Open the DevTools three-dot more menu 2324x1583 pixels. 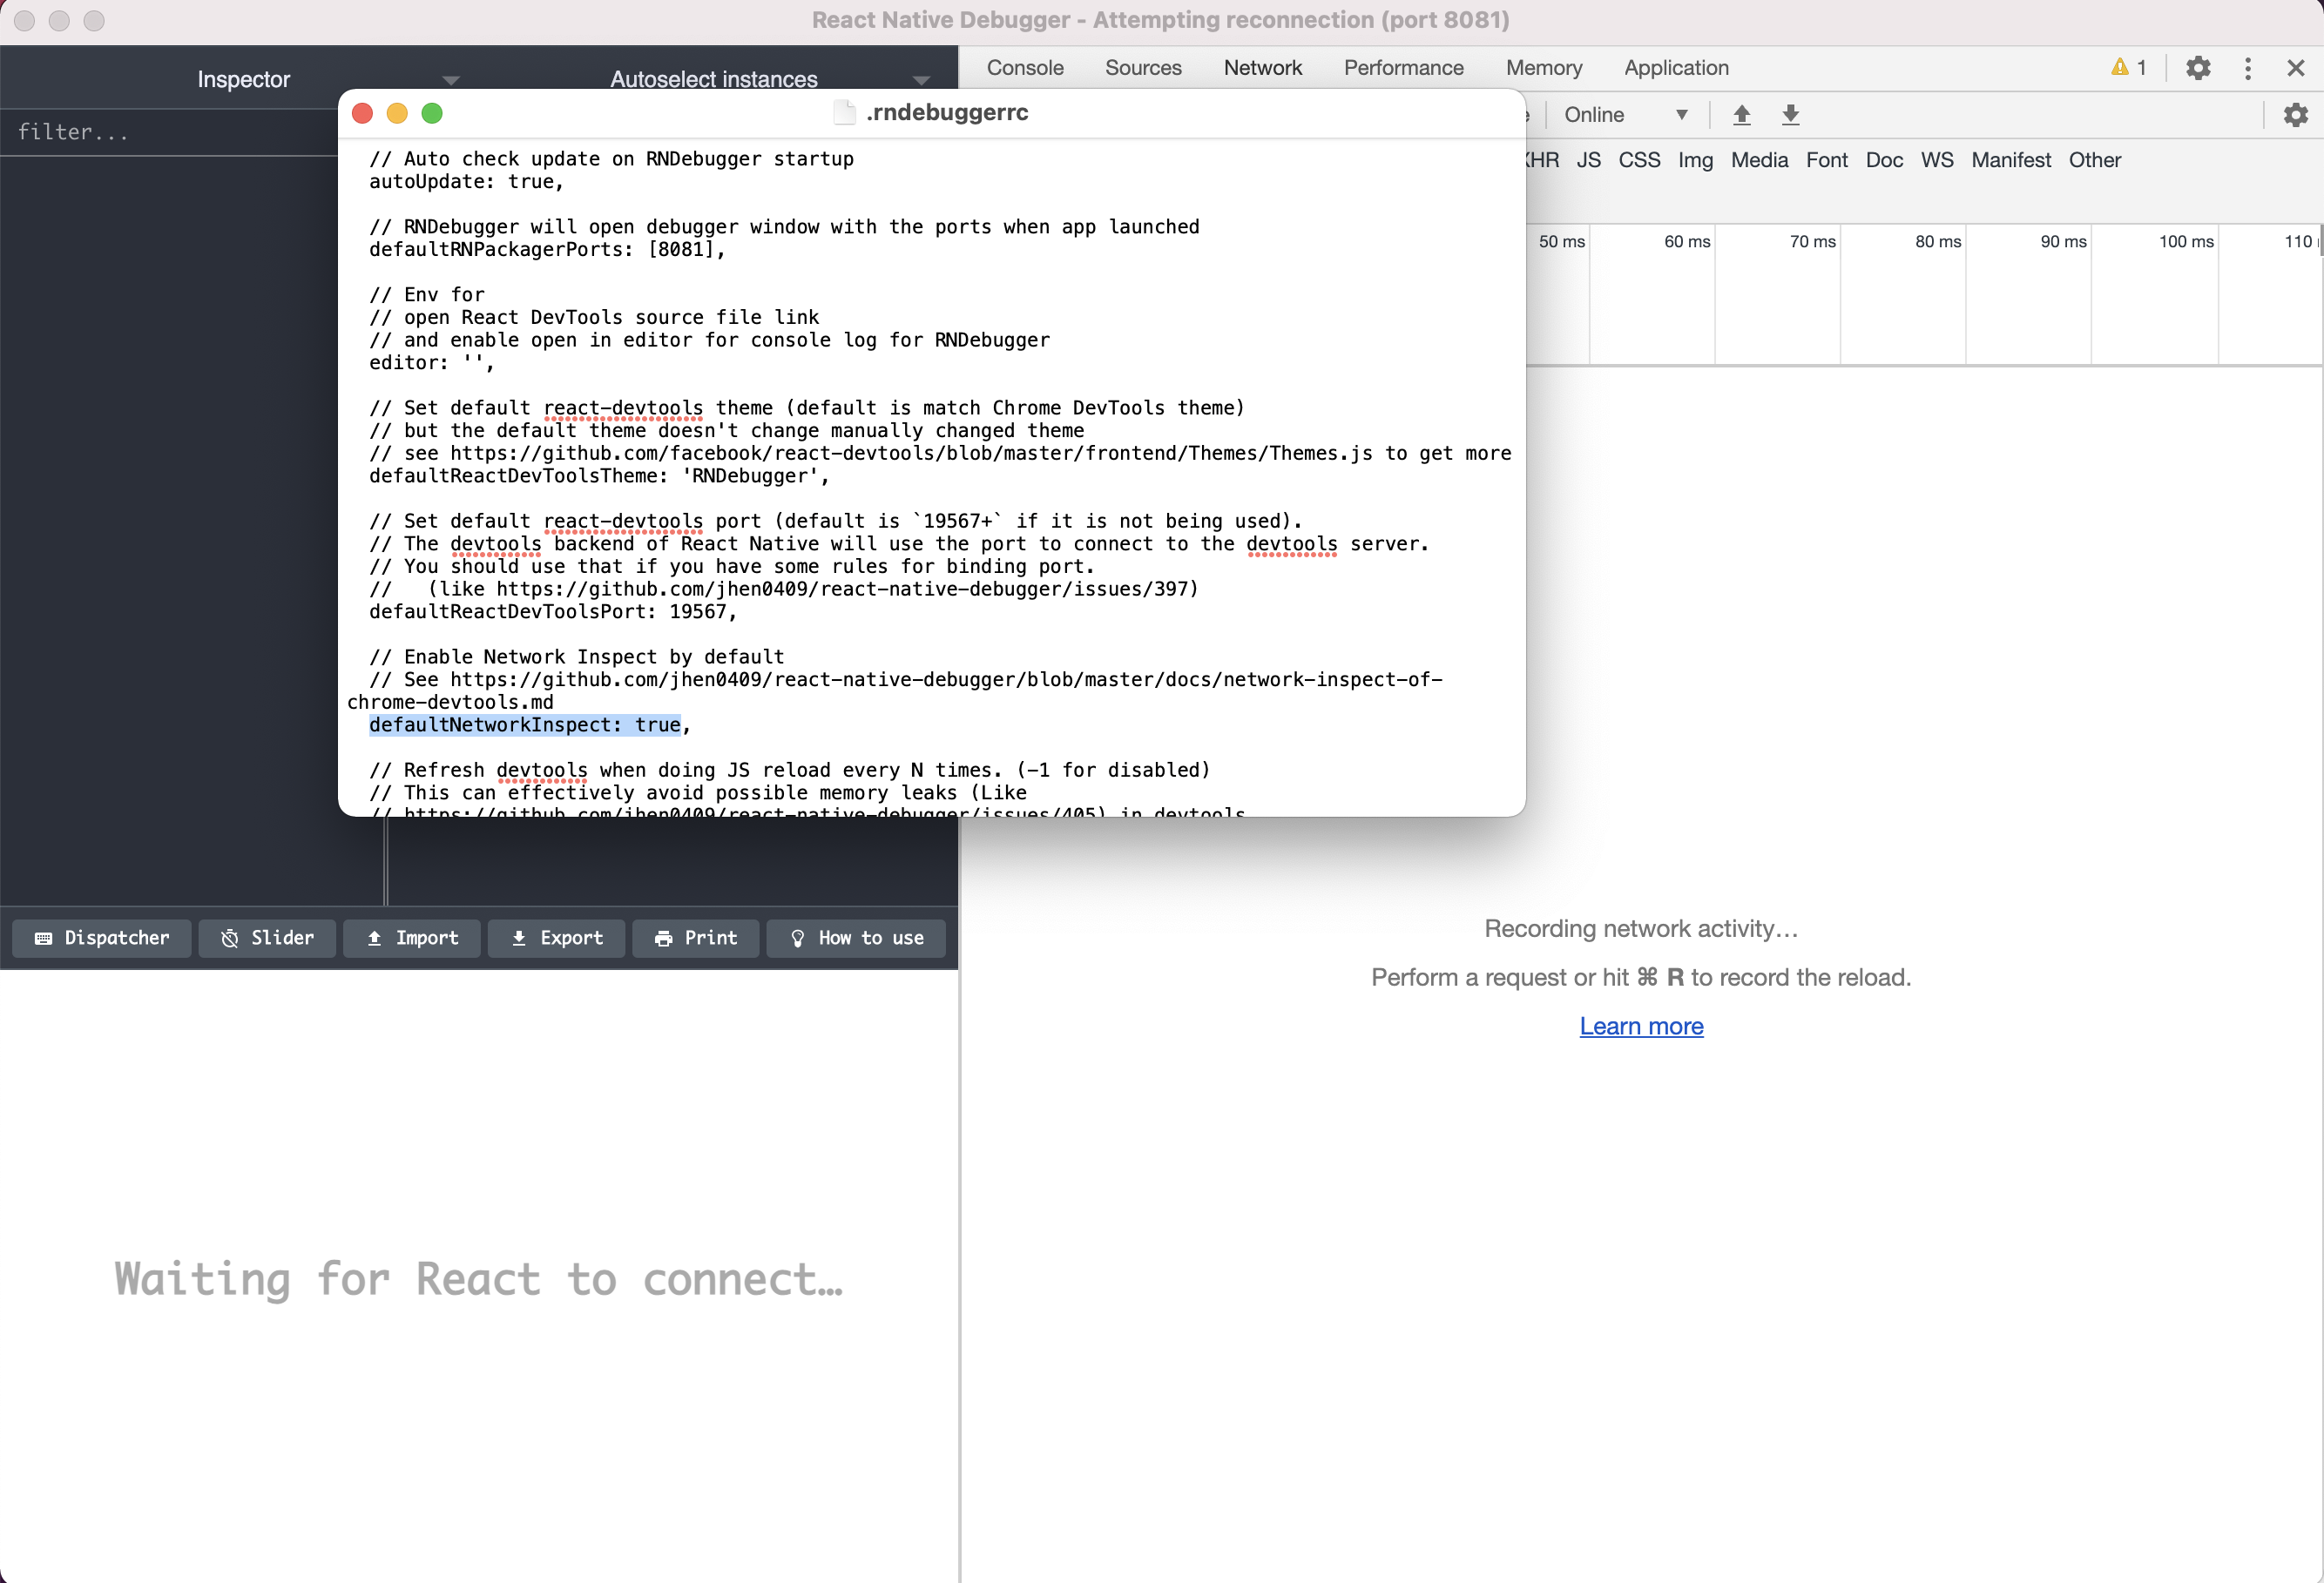[2247, 68]
